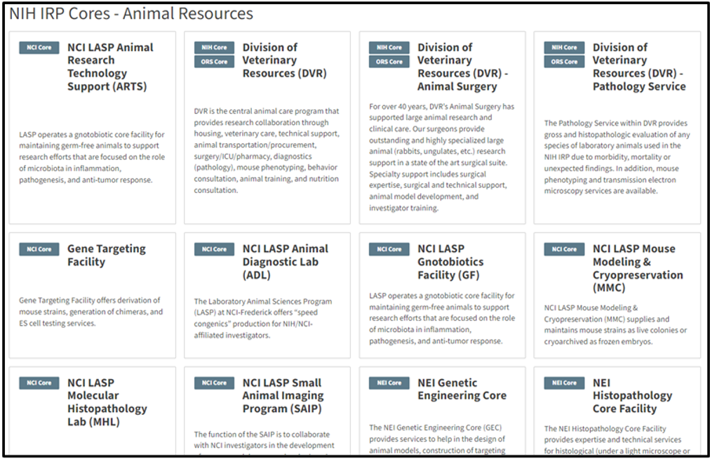Viewport: 710px width, 459px height.
Task: Open DVR Pathology Service card title
Action: (638, 67)
